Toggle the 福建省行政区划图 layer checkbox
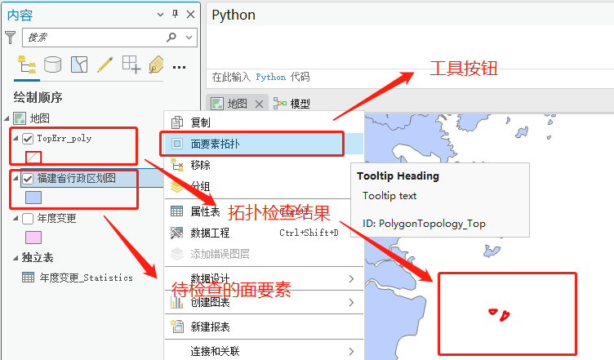Screen dimensions: 614x360 click(x=28, y=178)
